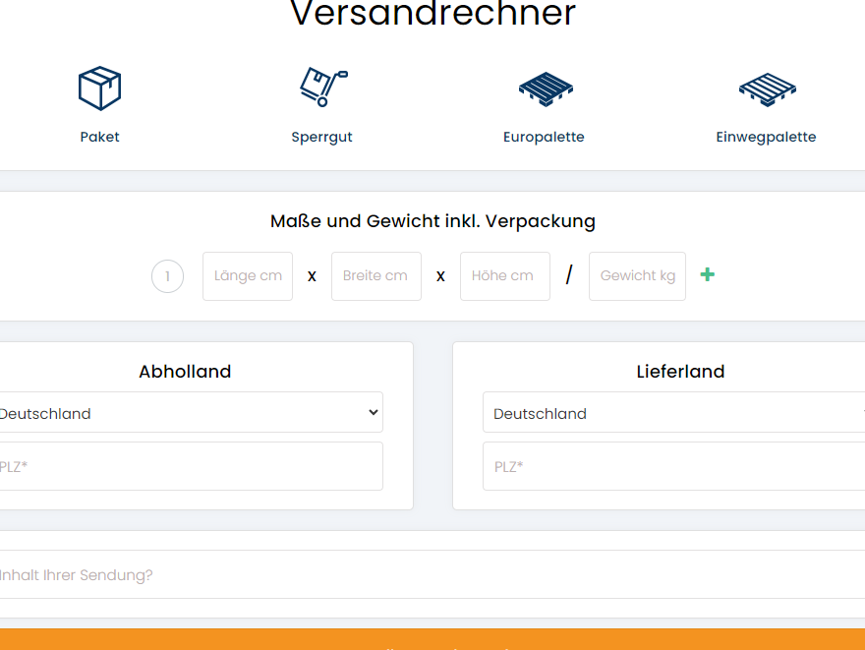
Task: Open the Lieferland country dropdown
Action: click(668, 413)
